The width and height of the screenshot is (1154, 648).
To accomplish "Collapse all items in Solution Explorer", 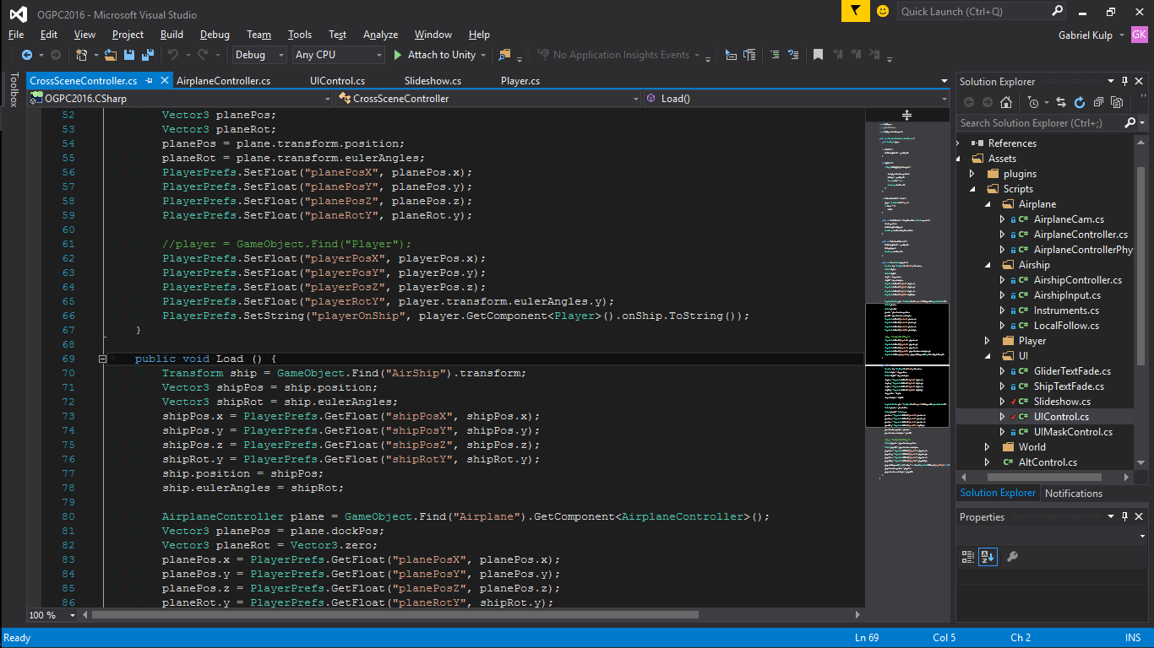I will pyautogui.click(x=1097, y=102).
